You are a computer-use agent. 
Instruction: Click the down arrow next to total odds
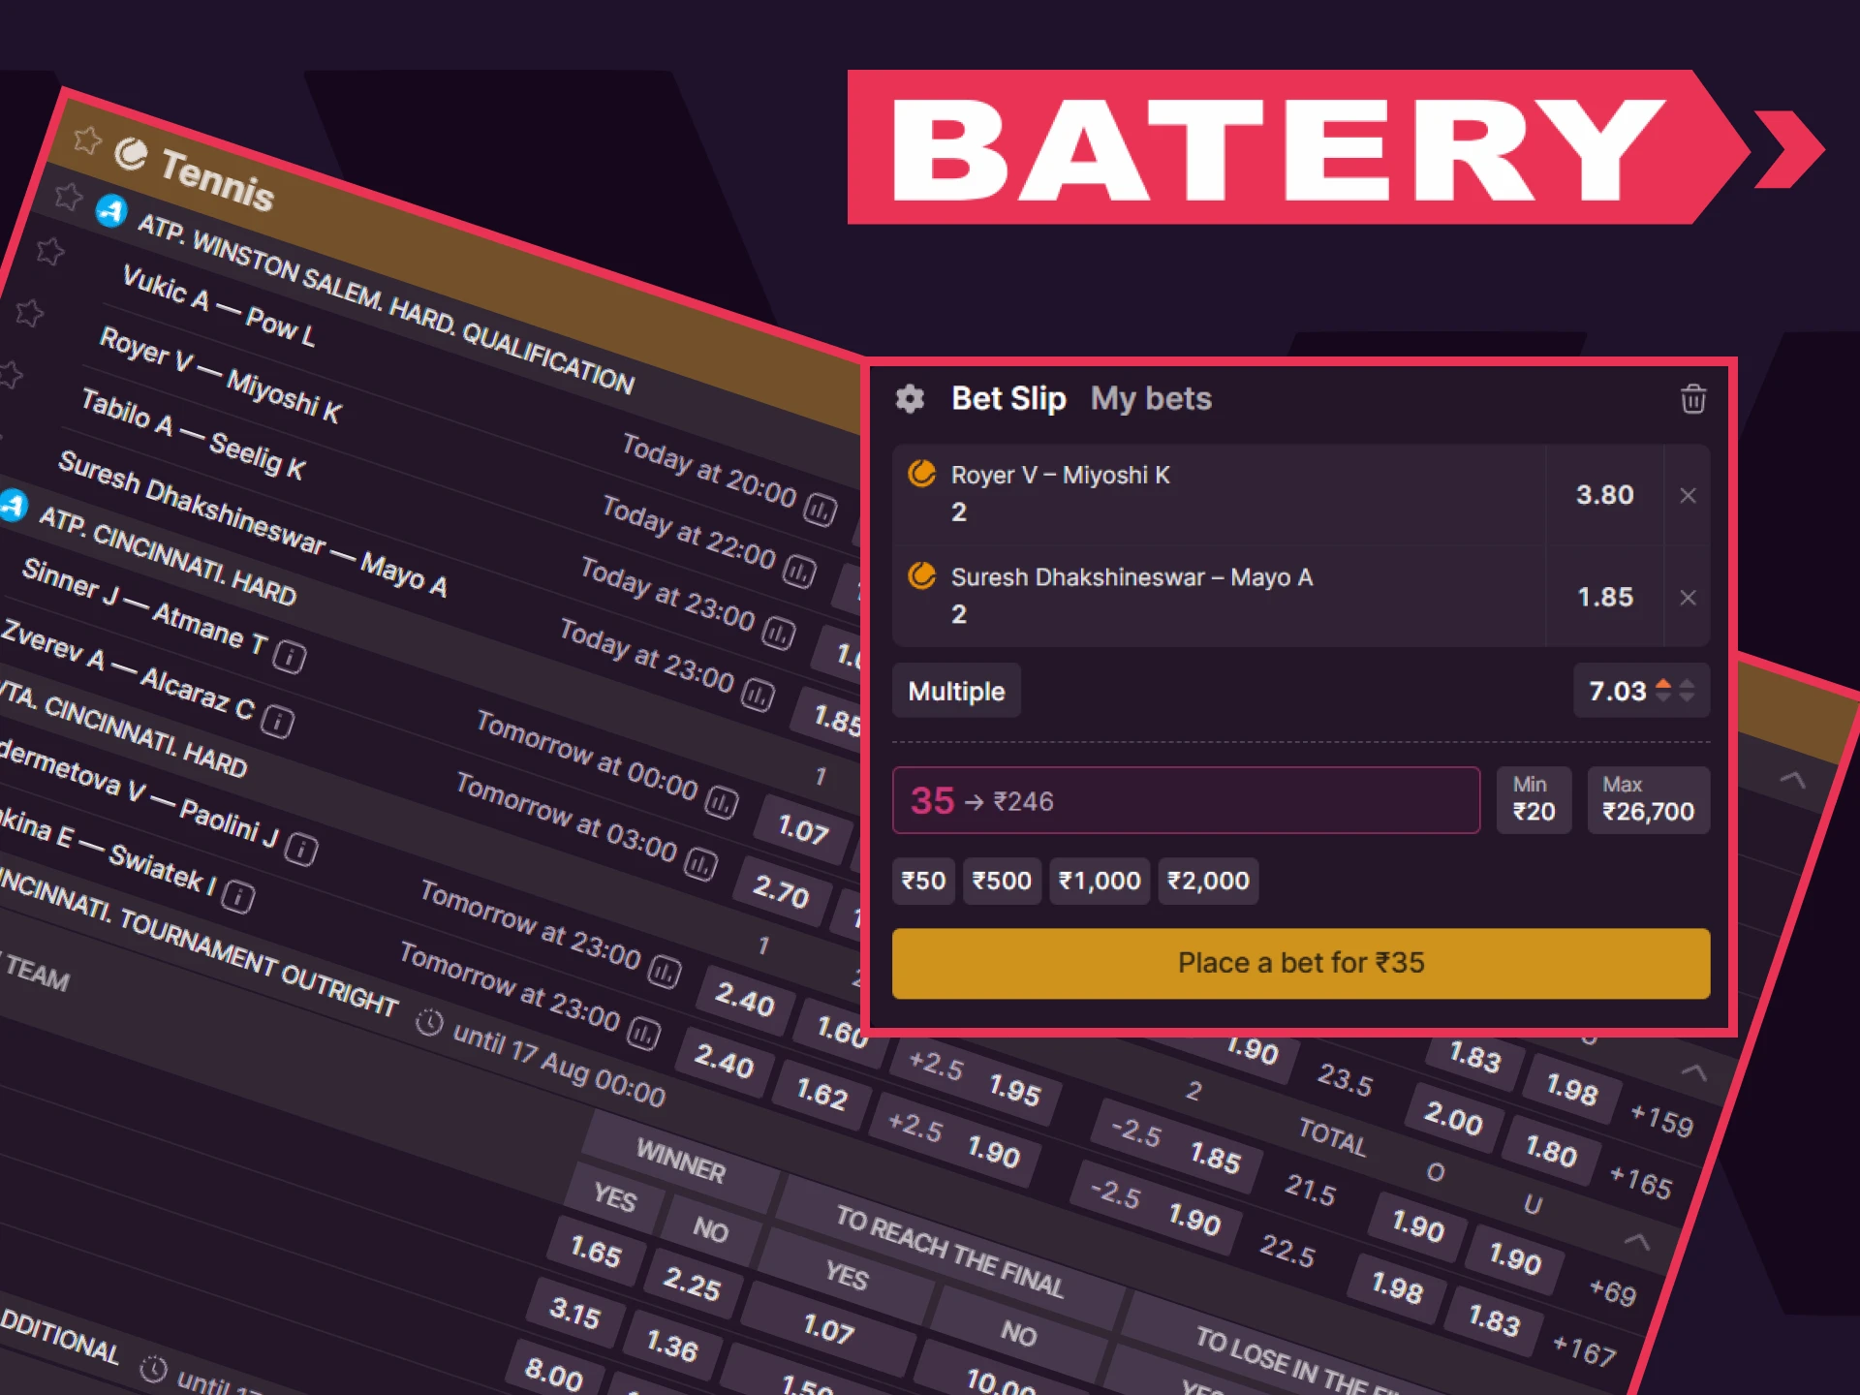1688,698
